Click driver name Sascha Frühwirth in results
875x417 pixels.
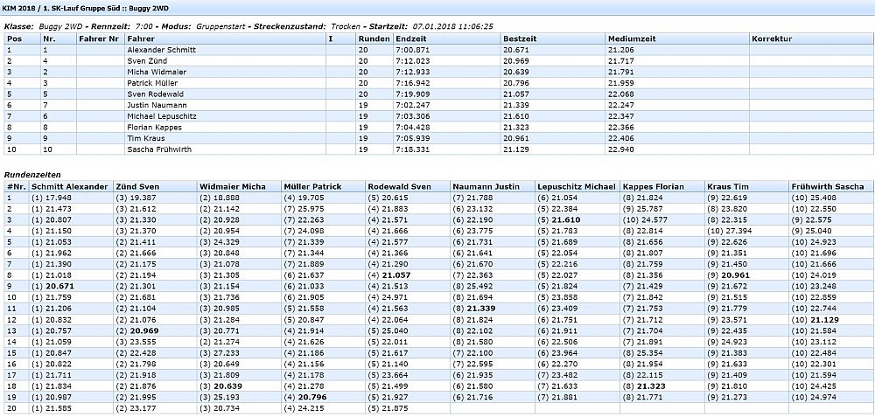(161, 149)
